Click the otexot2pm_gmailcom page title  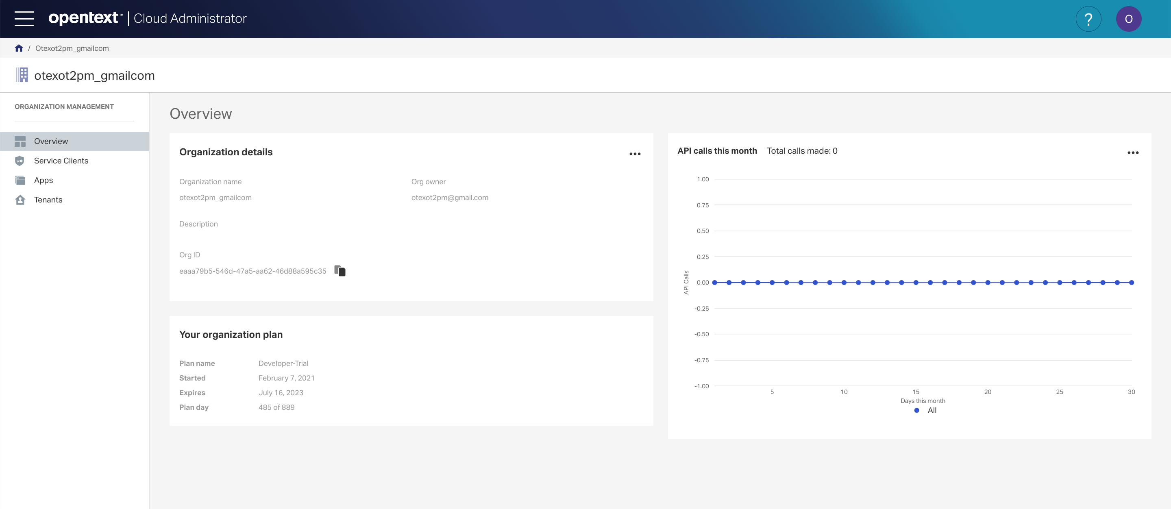click(94, 76)
